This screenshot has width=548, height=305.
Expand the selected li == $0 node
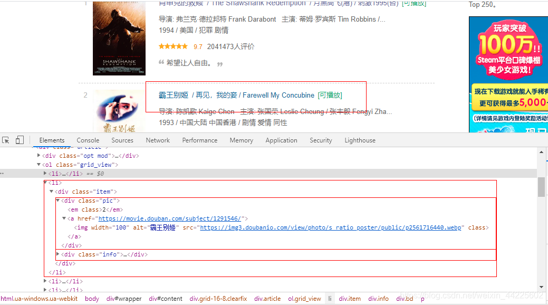(x=45, y=173)
